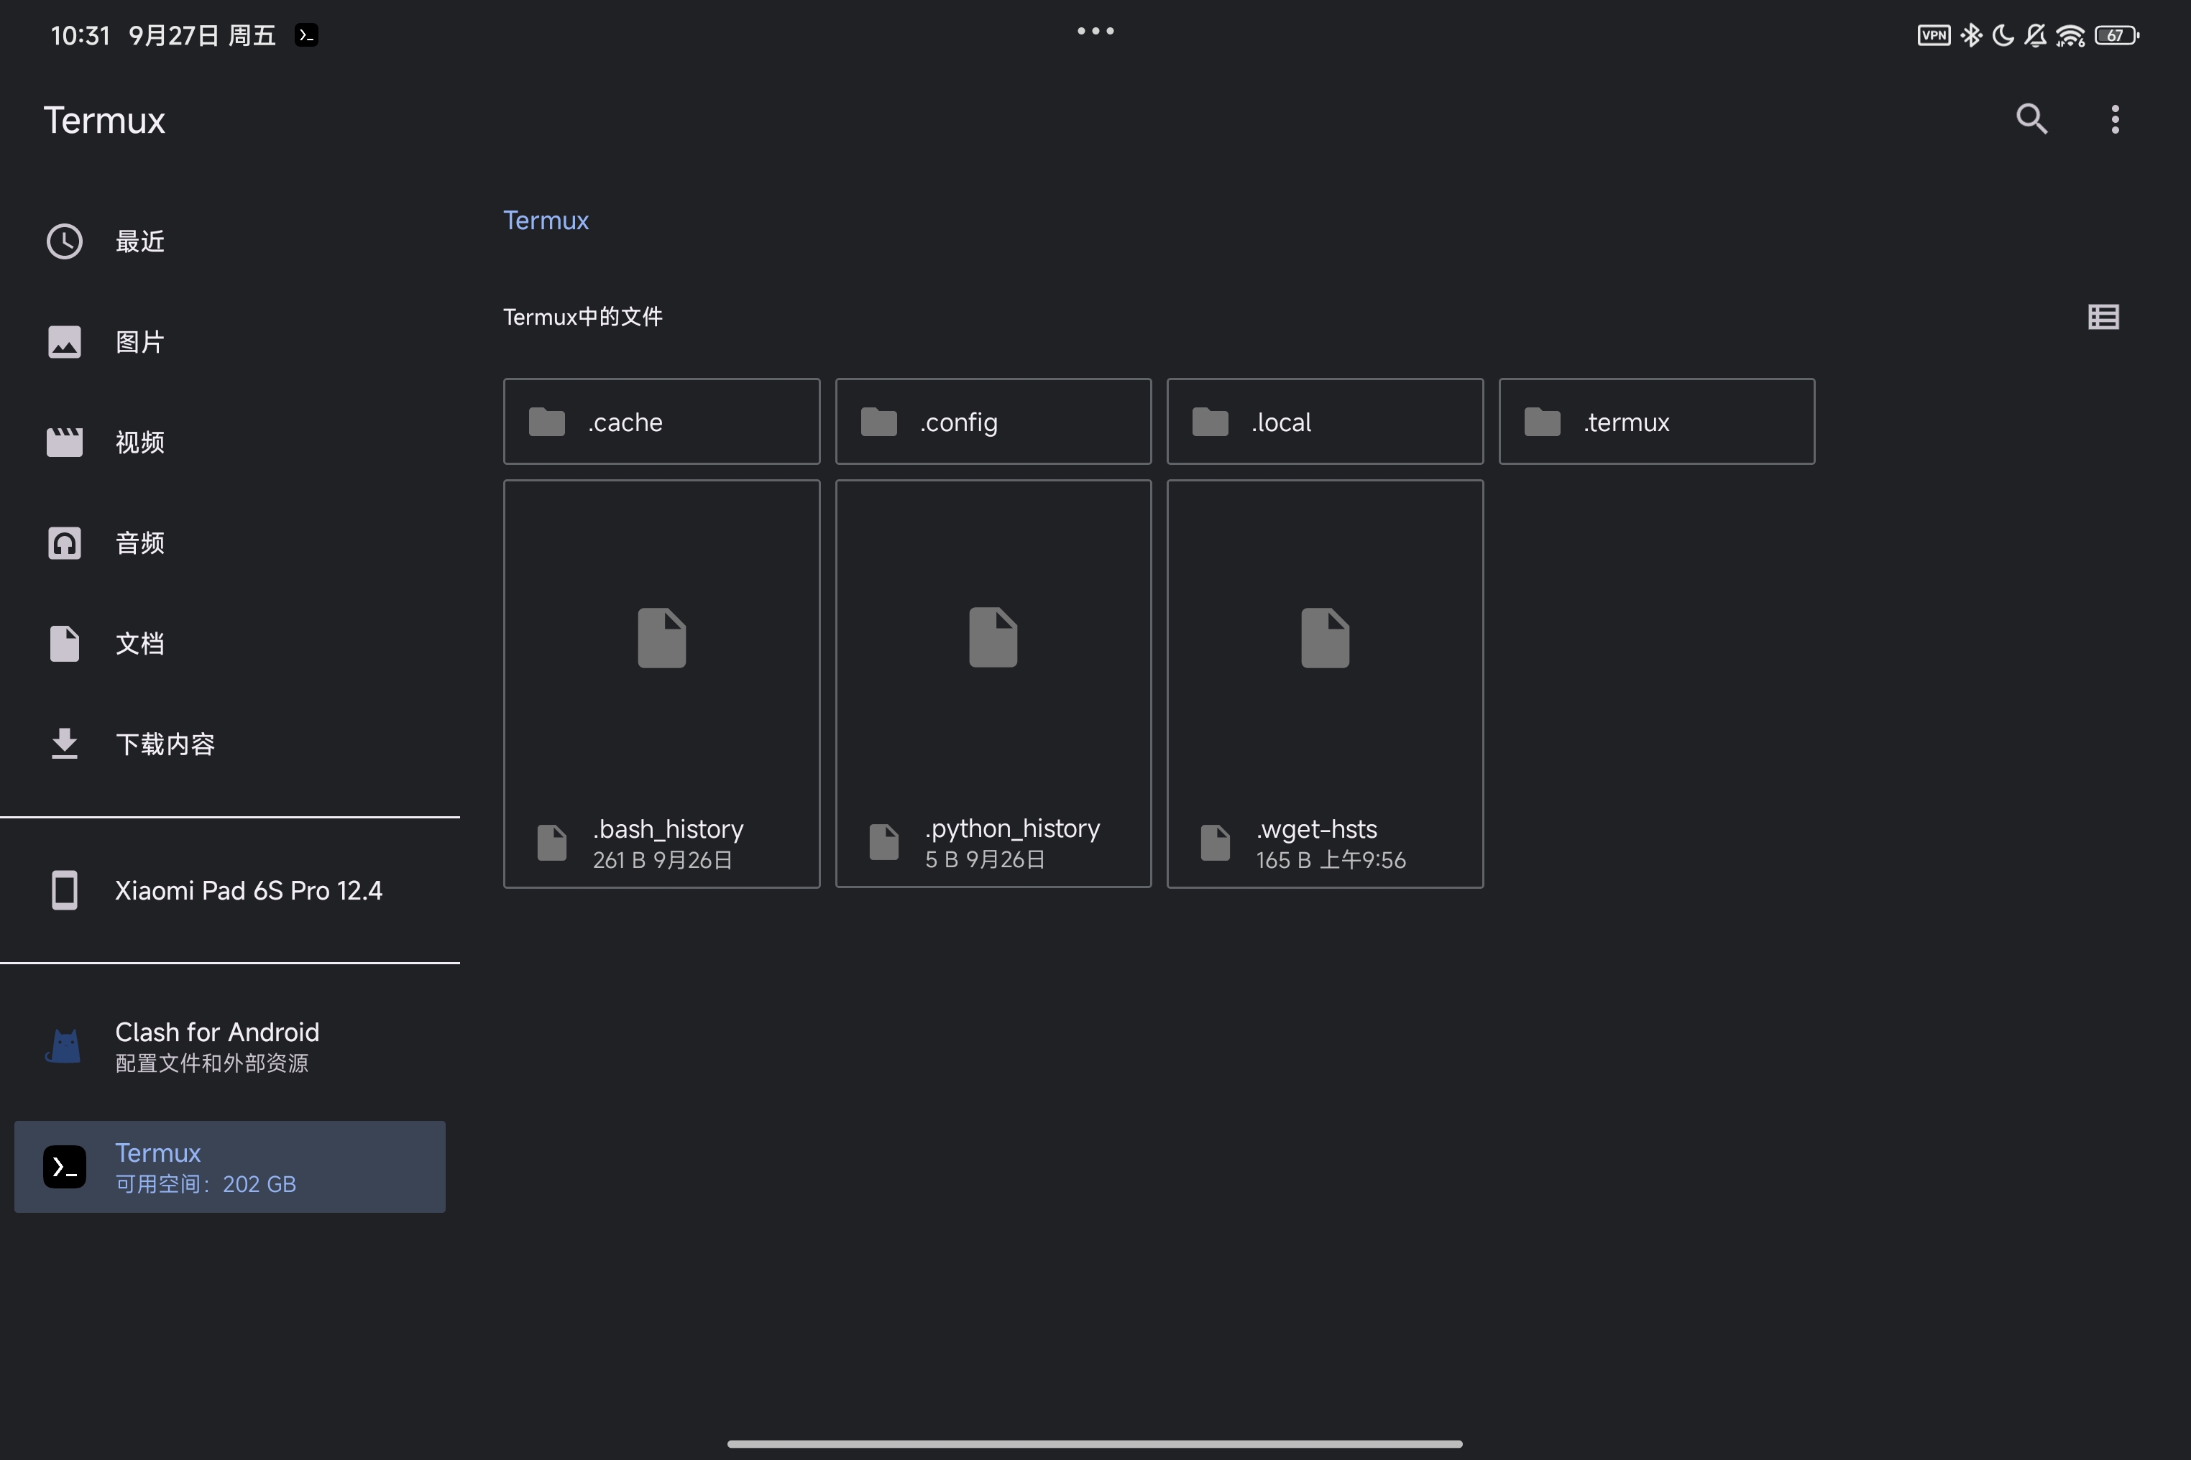Click the .wget-hsts file name
Viewport: 2191px width, 1460px height.
[1316, 828]
